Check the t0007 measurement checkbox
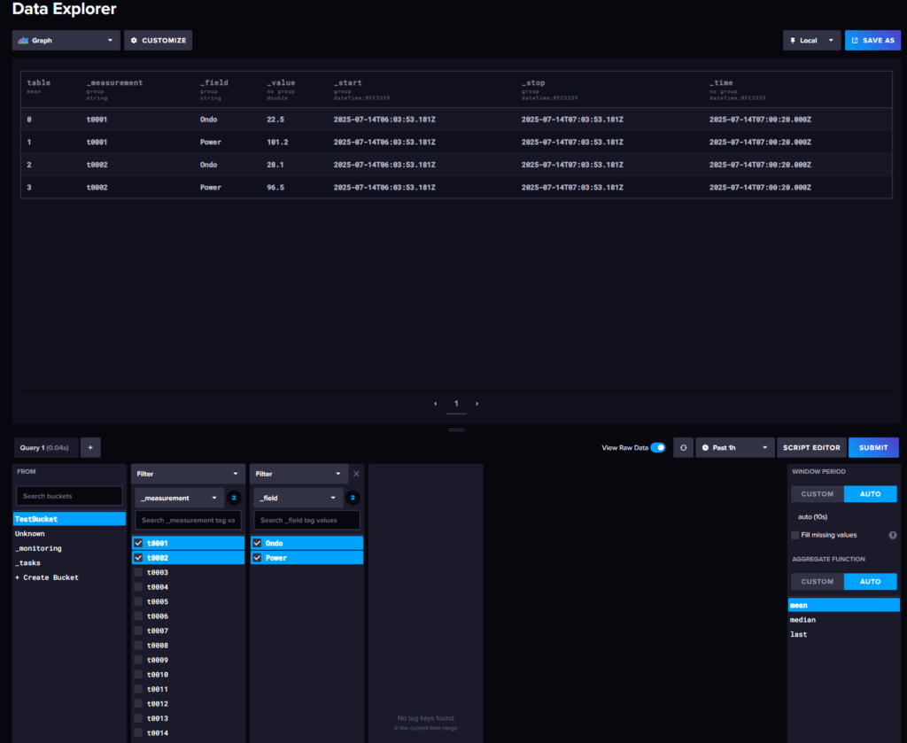This screenshot has height=743, width=907. click(138, 631)
